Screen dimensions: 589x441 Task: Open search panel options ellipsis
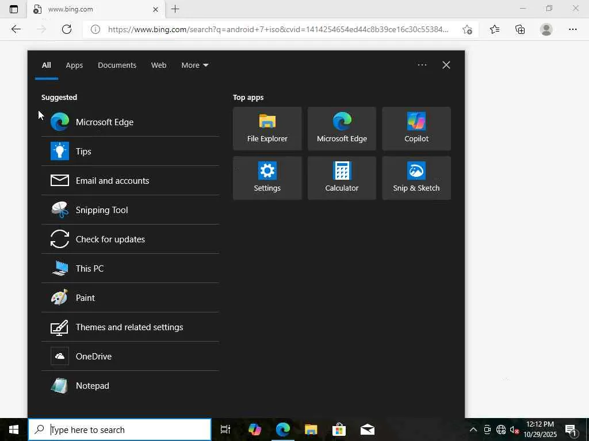point(422,65)
